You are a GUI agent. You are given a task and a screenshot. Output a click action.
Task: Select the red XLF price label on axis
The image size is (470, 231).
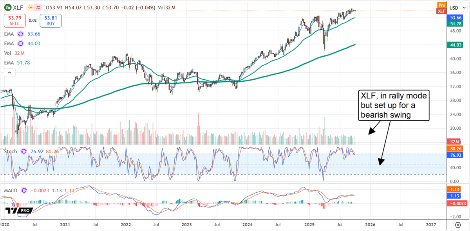441,11
